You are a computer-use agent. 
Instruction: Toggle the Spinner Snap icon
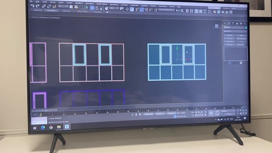[x=151, y=10]
